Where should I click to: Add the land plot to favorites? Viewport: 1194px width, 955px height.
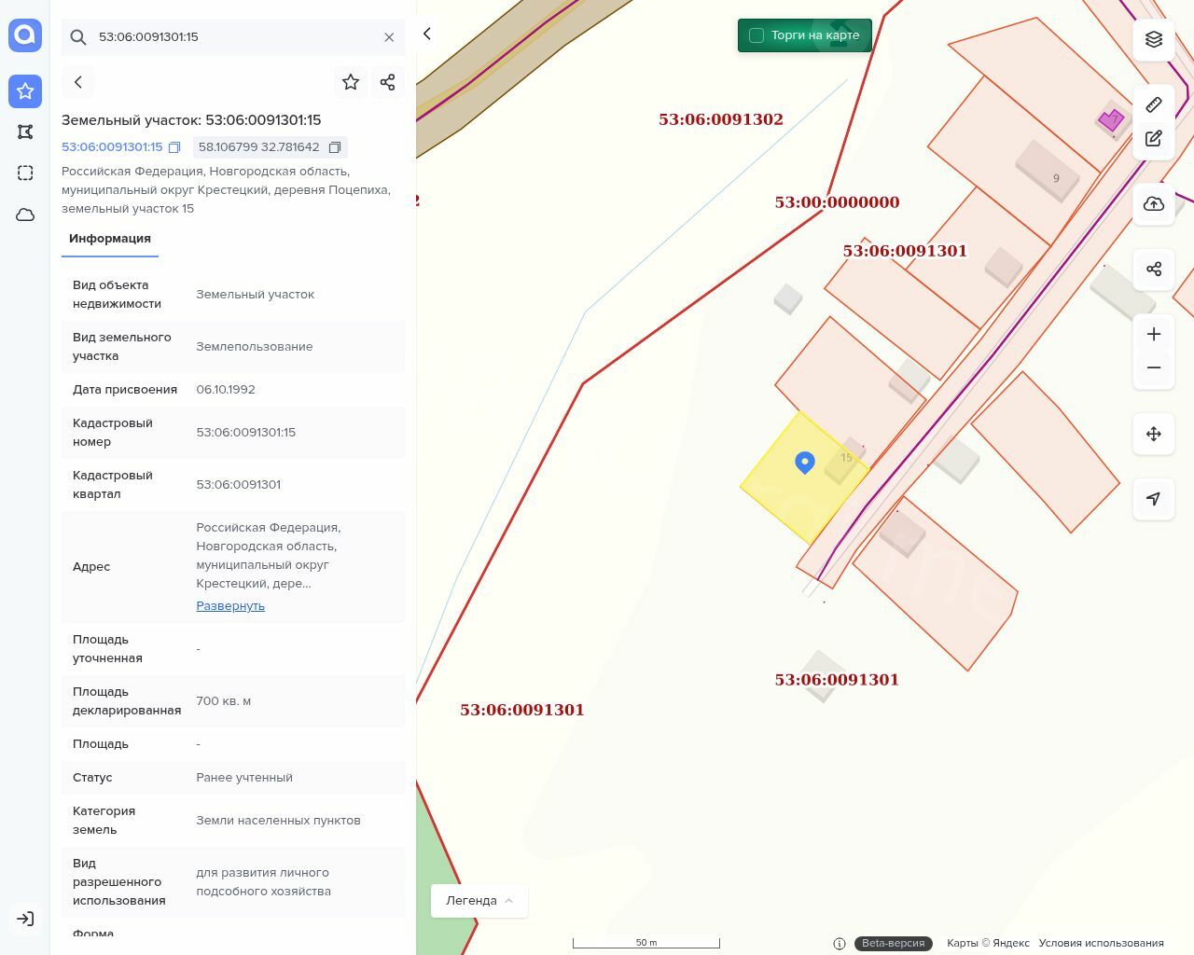click(x=351, y=82)
